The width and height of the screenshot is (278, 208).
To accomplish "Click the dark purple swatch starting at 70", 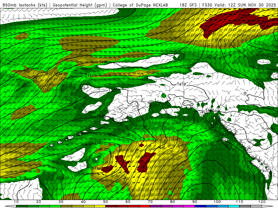I will pos(156,206).
